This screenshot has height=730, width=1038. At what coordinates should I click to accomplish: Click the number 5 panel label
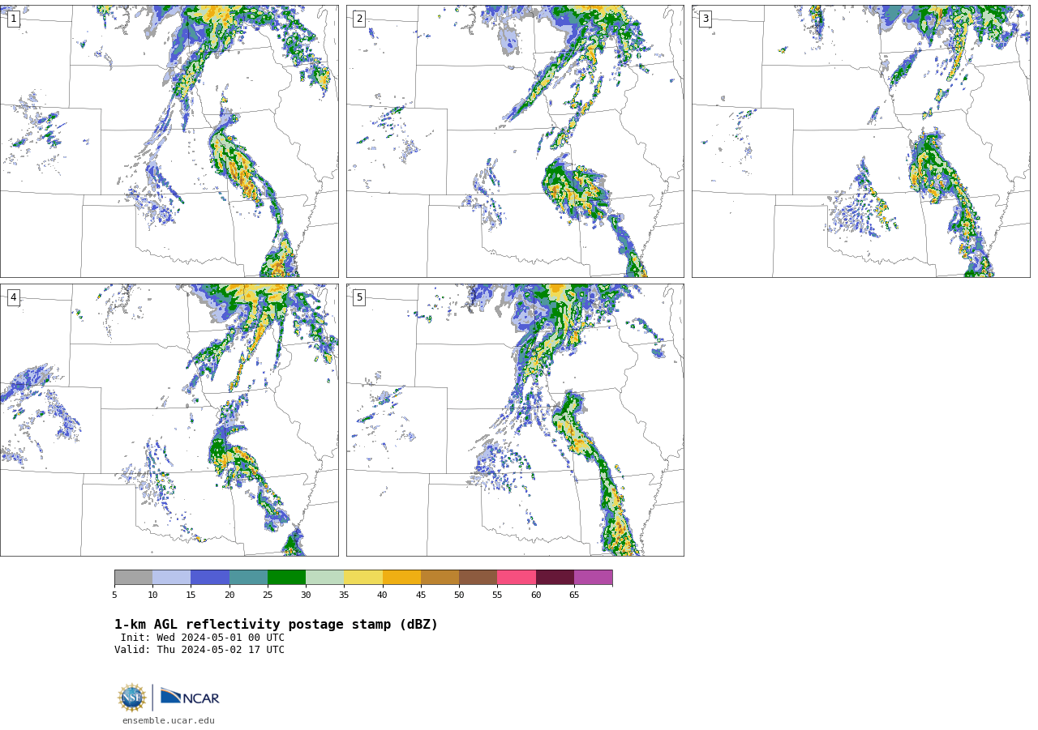click(359, 297)
